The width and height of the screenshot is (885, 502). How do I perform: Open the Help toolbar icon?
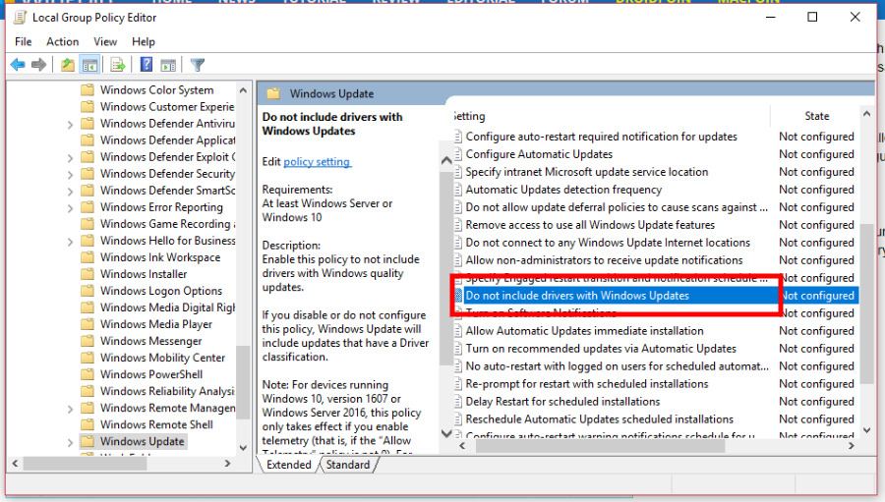(x=147, y=65)
